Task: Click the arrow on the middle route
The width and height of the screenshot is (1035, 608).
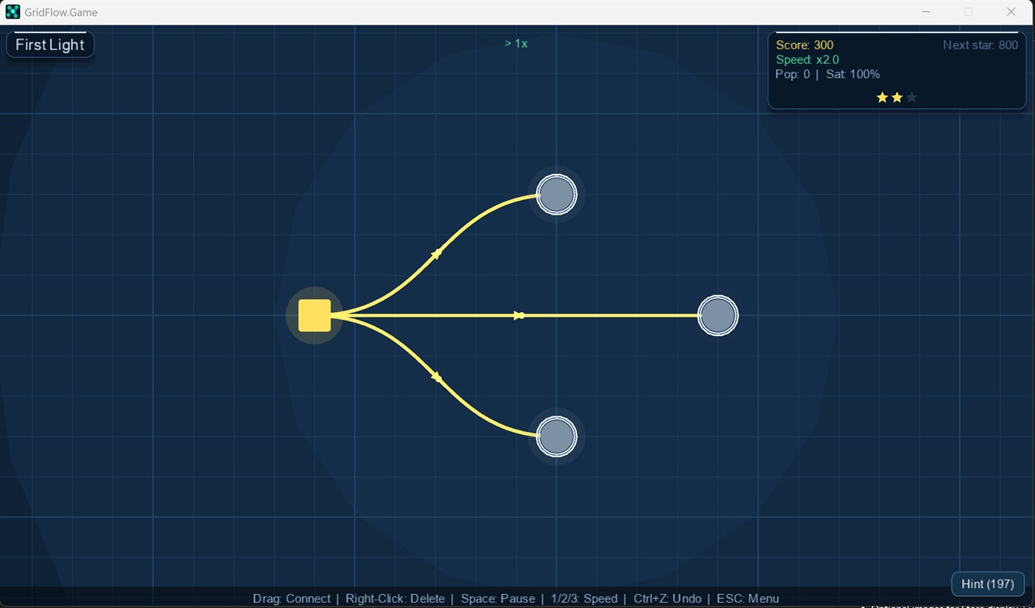Action: 518,314
